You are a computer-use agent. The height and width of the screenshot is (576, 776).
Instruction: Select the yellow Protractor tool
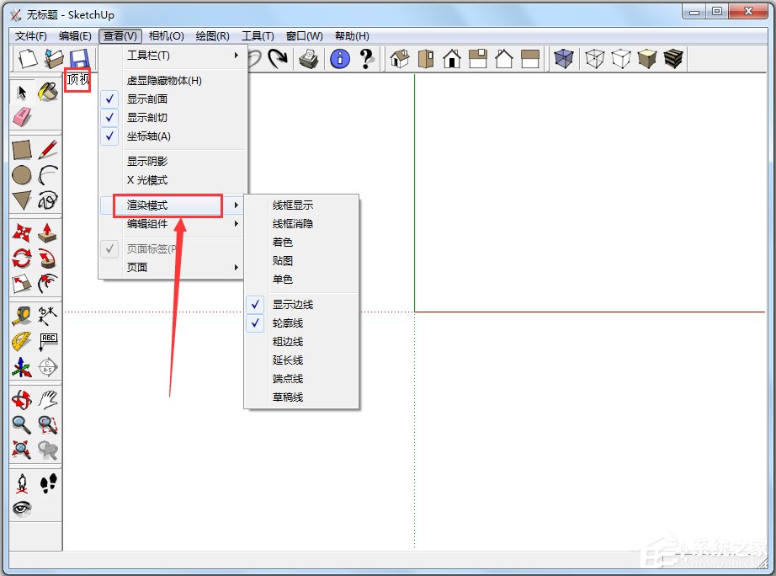pos(22,341)
